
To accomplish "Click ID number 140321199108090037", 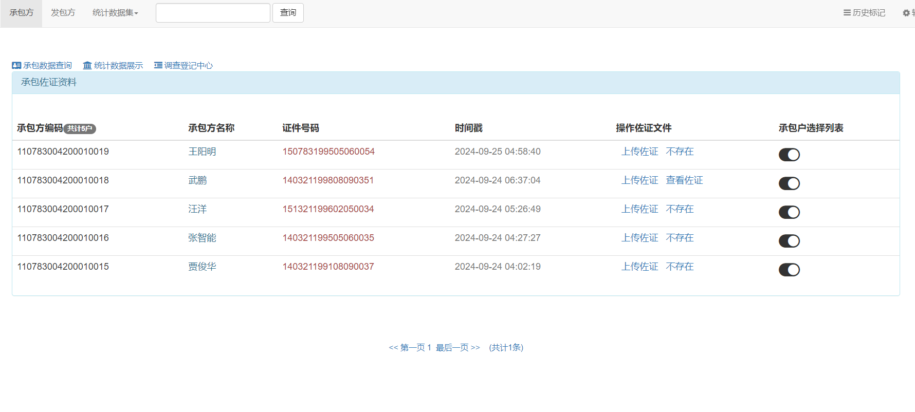I will click(328, 267).
